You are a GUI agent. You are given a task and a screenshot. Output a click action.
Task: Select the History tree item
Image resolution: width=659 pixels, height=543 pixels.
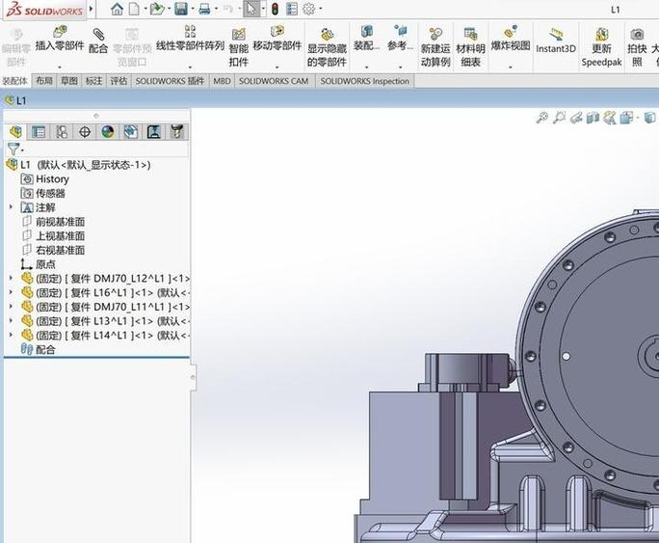(x=45, y=179)
